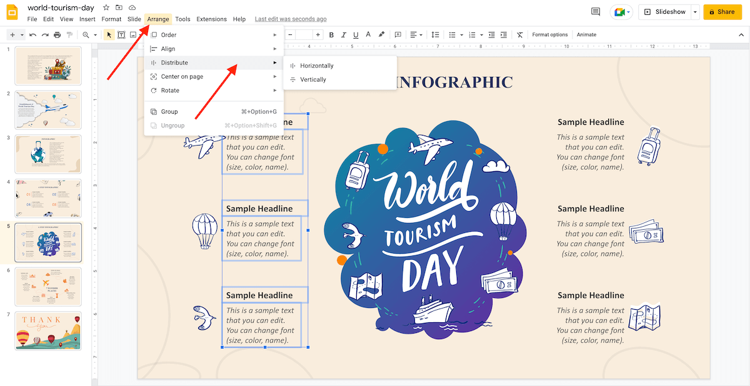Open the Google Slides home logo
Image resolution: width=750 pixels, height=386 pixels.
12,12
